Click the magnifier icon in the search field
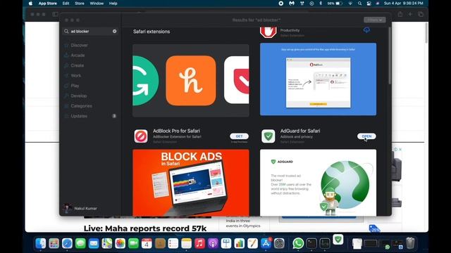 click(x=66, y=31)
